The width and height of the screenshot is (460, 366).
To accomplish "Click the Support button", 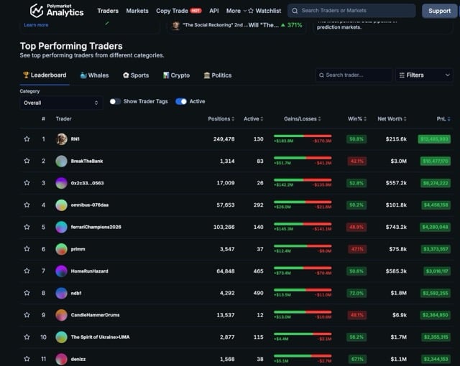I will pyautogui.click(x=439, y=11).
